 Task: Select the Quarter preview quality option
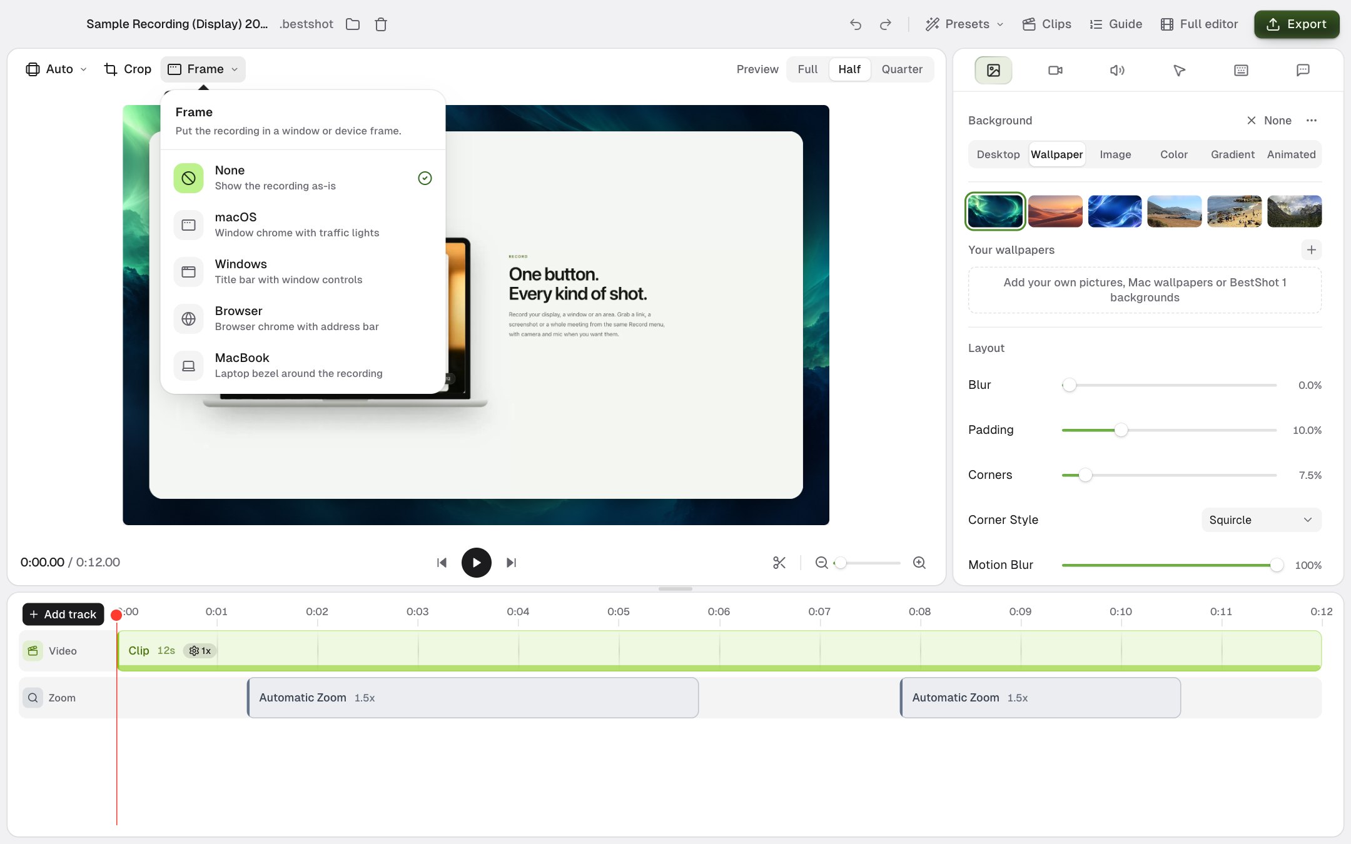click(902, 69)
